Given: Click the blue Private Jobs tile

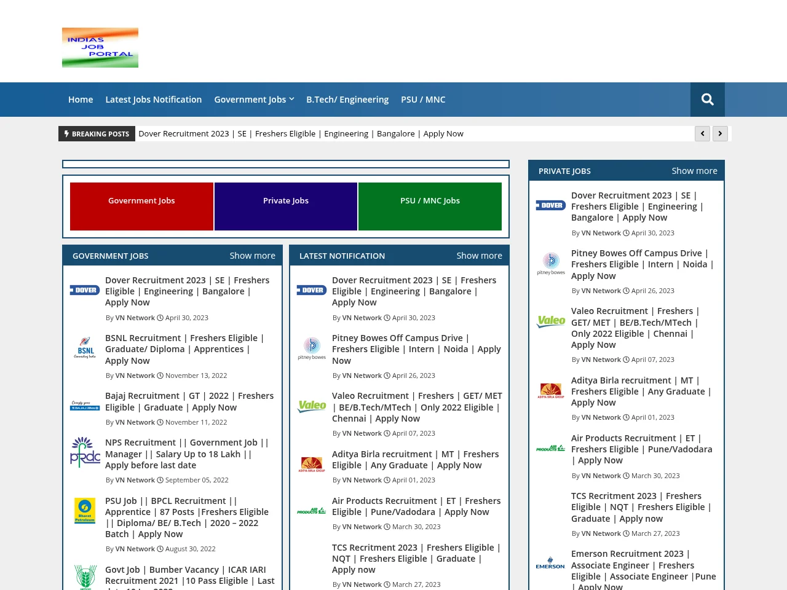Looking at the screenshot, I should click(286, 206).
